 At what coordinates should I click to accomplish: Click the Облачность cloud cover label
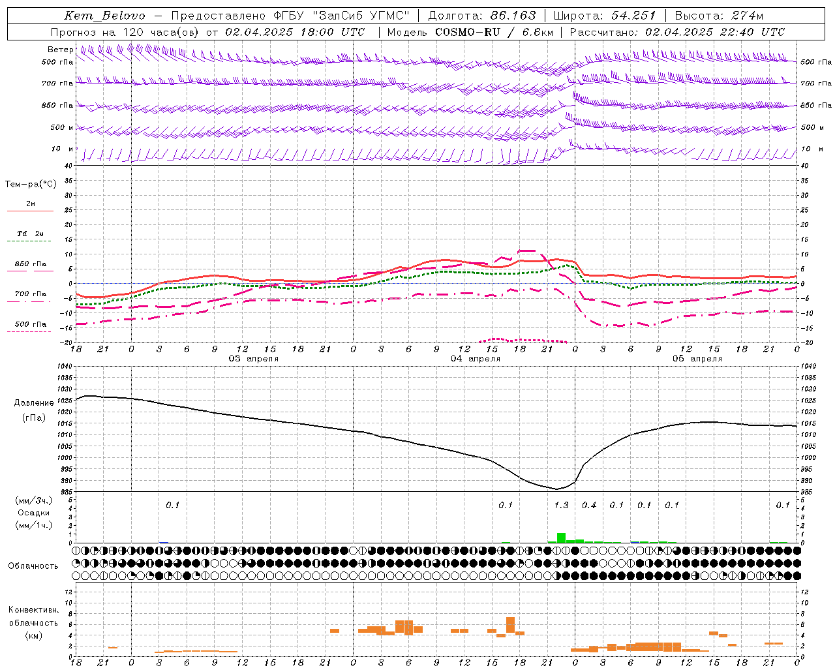(x=33, y=566)
